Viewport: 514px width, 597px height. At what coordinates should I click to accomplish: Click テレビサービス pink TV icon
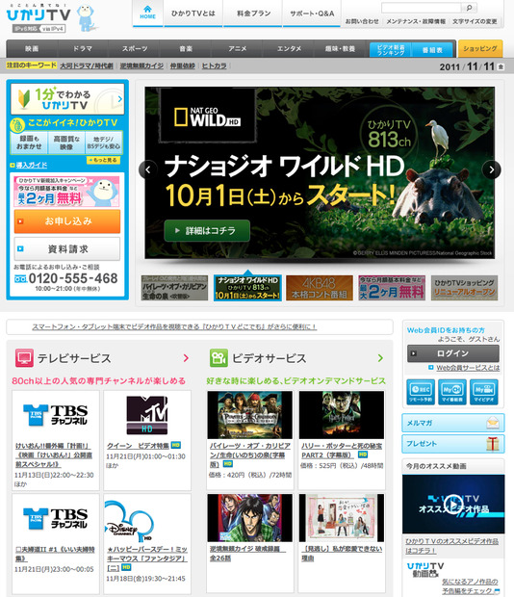coord(24,358)
